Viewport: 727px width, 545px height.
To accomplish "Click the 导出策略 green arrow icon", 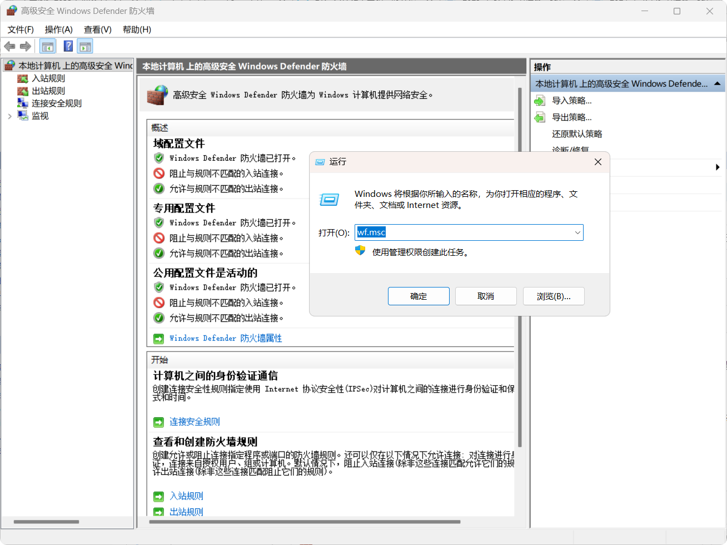I will click(x=540, y=117).
